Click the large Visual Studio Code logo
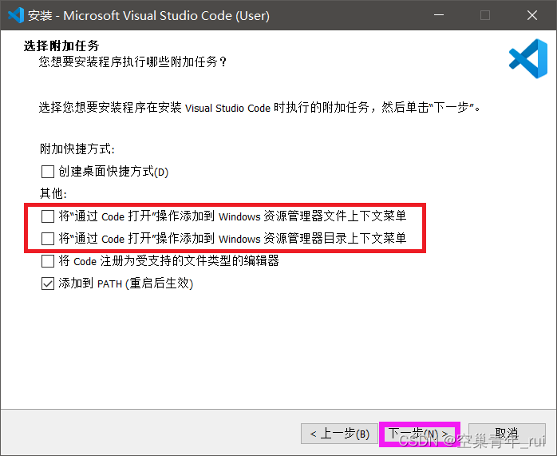 click(x=527, y=58)
